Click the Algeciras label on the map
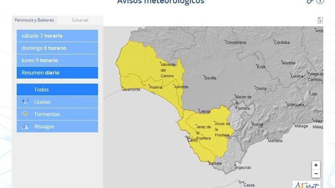Screen dimensions: 335x188 pos(243,167)
